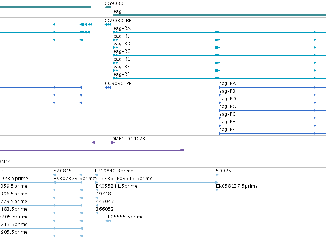Select the eag-RC transcript label
The image size is (326, 238).
click(122, 59)
